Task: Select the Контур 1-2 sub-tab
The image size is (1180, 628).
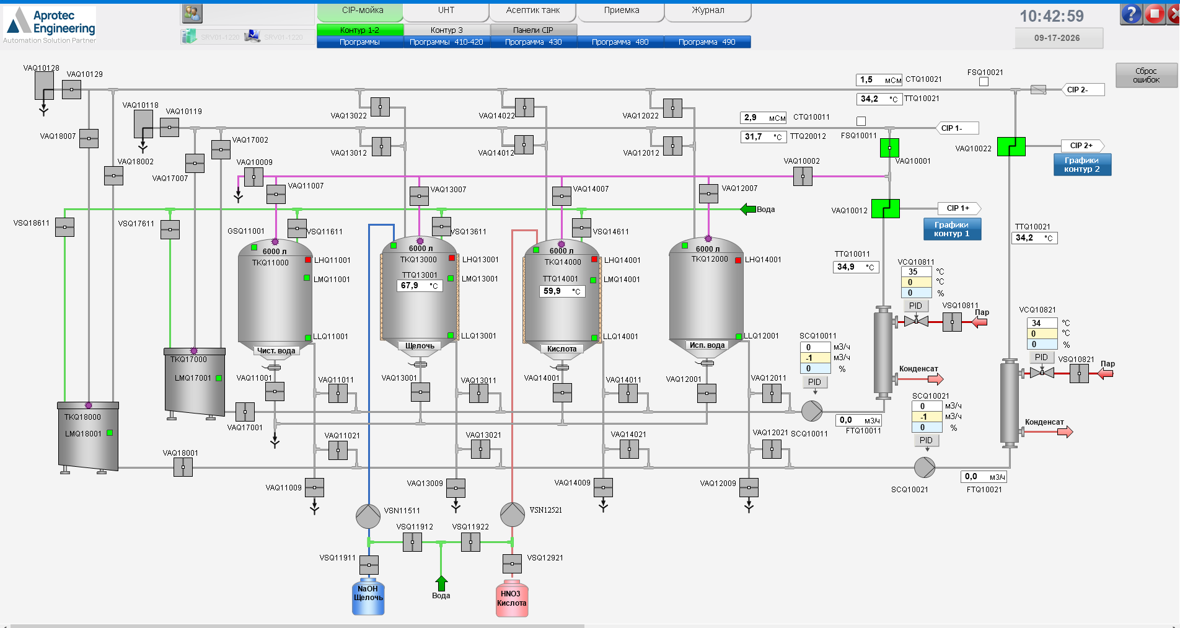Action: pyautogui.click(x=360, y=30)
